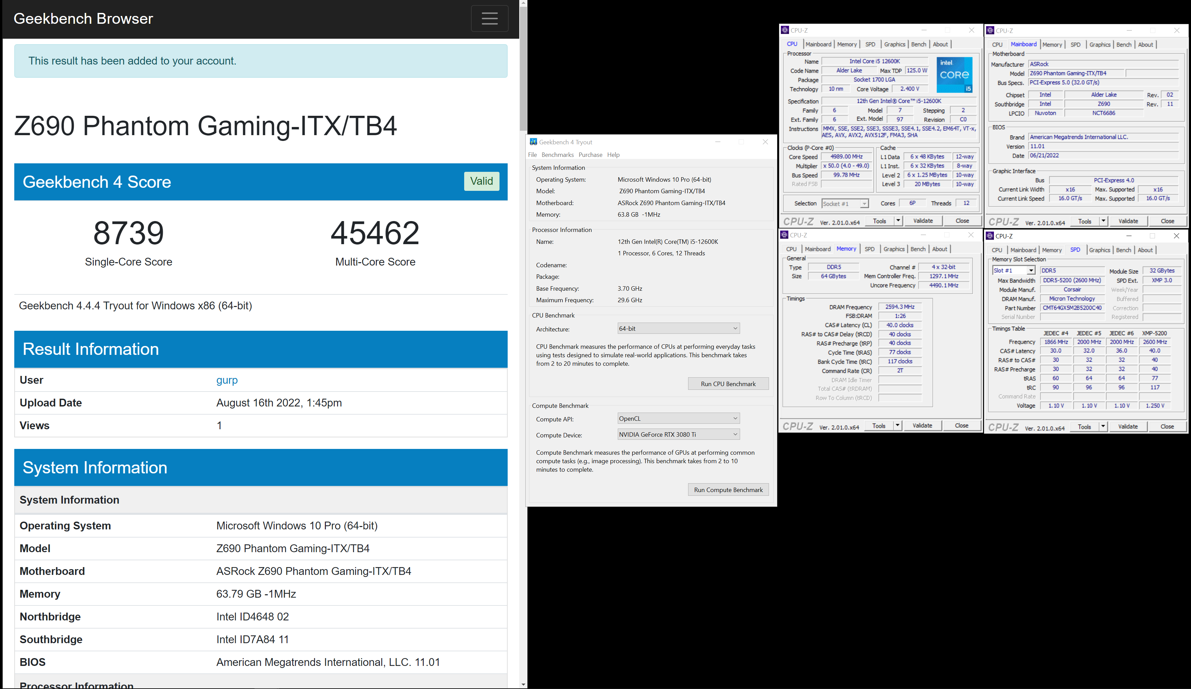The width and height of the screenshot is (1191, 689).
Task: Click the scrollbar down arrow
Action: pyautogui.click(x=523, y=684)
